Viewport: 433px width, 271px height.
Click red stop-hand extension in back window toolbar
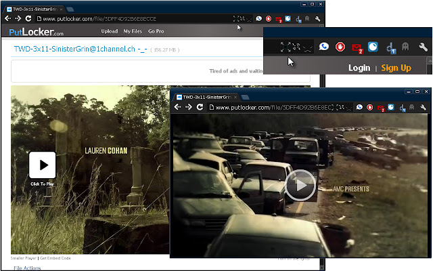(269, 19)
